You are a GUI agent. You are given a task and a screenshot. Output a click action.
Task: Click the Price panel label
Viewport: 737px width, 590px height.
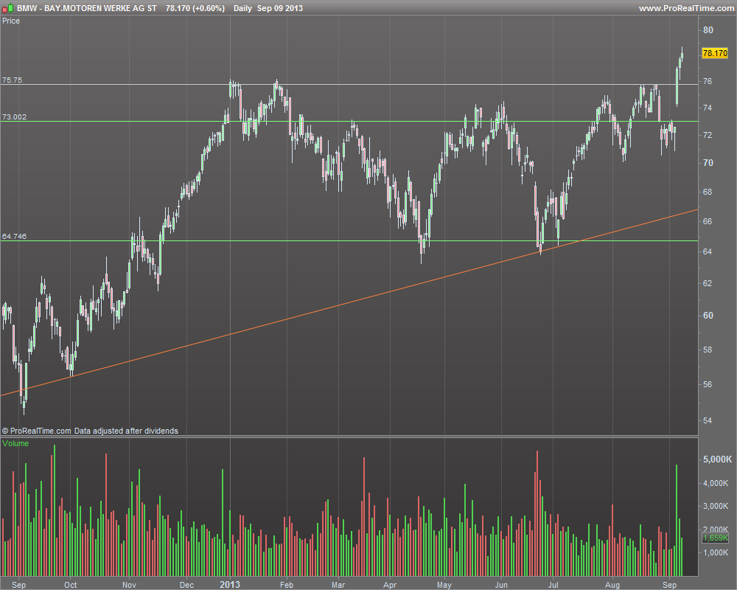pos(11,21)
